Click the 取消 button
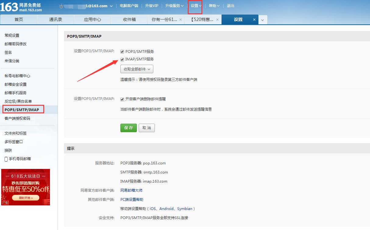Image resolution: width=370 pixels, height=230 pixels. tap(147, 128)
